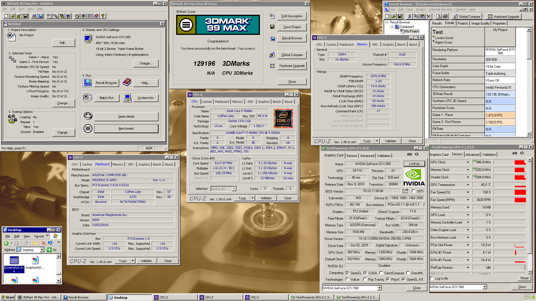The height and width of the screenshot is (301, 536).
Task: Click Lookup button in GPU-Z
Action: coord(414,164)
